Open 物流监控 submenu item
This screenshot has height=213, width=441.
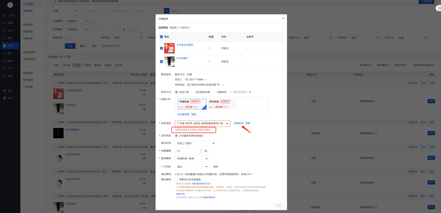click(x=28, y=80)
